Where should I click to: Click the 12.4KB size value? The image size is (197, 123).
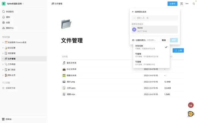pyautogui.click(x=167, y=82)
